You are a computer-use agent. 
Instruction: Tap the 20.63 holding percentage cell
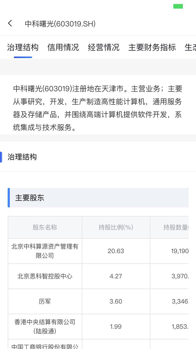[x=116, y=251]
